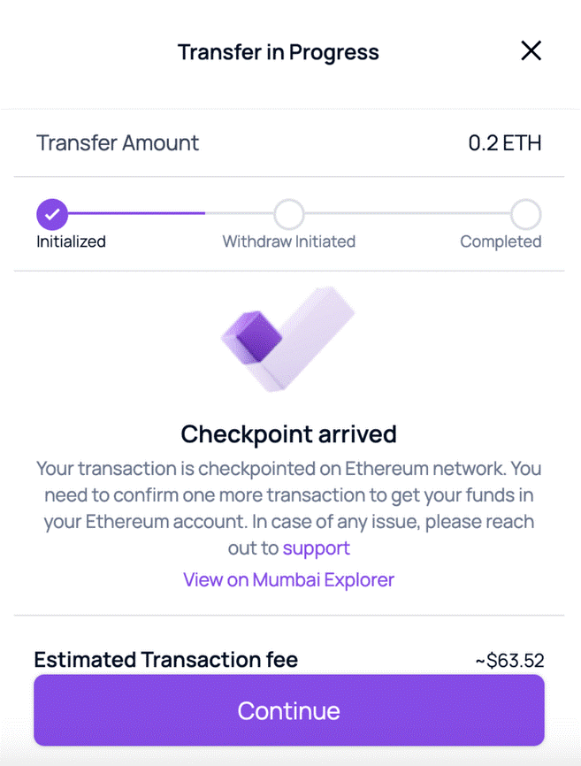Click the Completed step label

pos(501,241)
